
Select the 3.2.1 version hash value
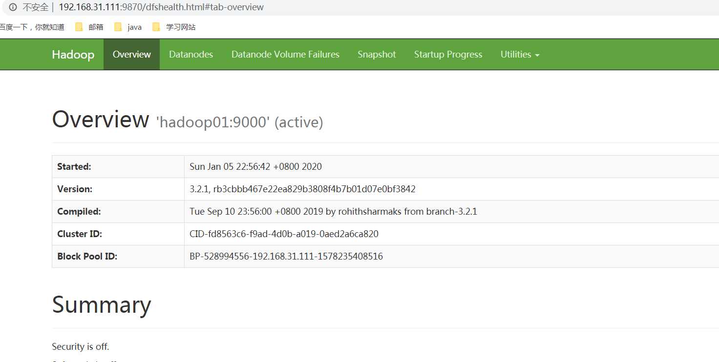tap(302, 189)
